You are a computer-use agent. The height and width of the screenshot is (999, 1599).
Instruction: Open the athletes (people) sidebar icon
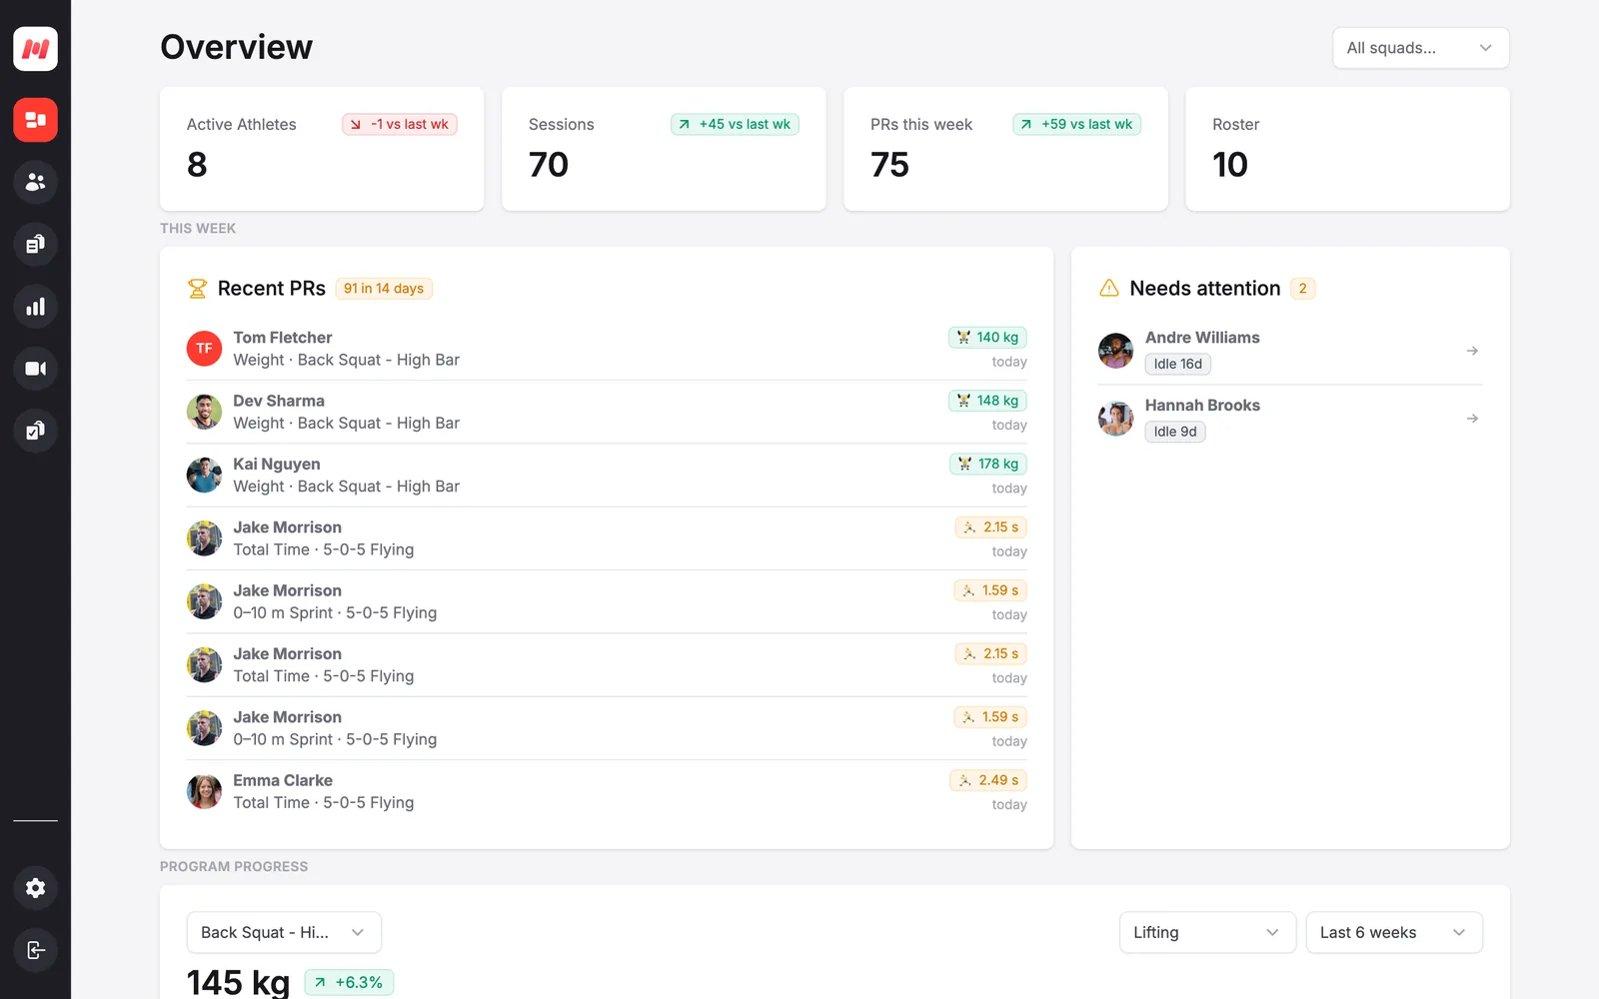coord(35,182)
